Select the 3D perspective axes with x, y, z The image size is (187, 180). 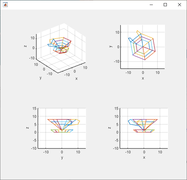click(61, 48)
